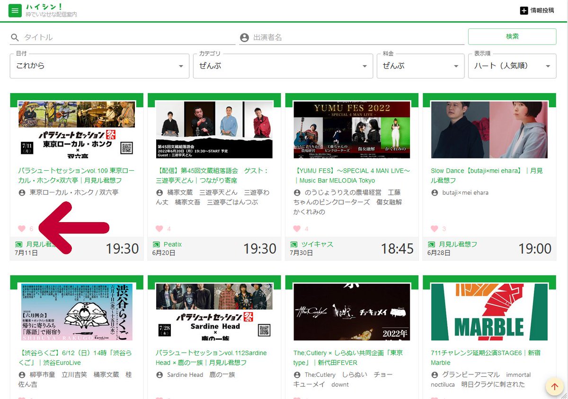568x399 pixels.
Task: Click the cast icon on the 6月28日 card
Action: 431,244
